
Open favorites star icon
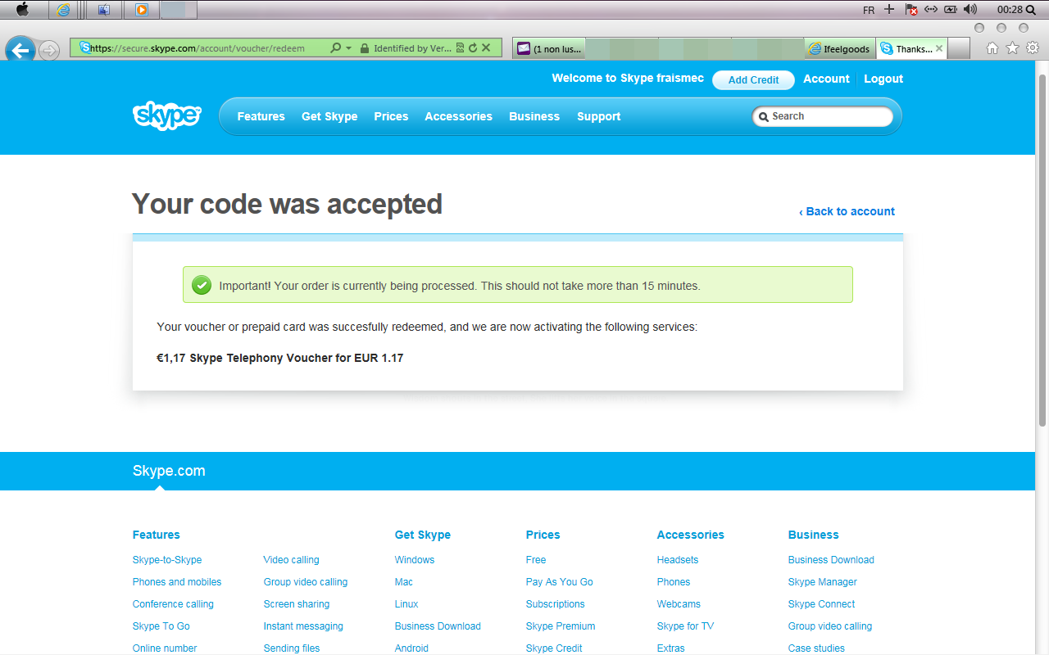[x=1013, y=48]
